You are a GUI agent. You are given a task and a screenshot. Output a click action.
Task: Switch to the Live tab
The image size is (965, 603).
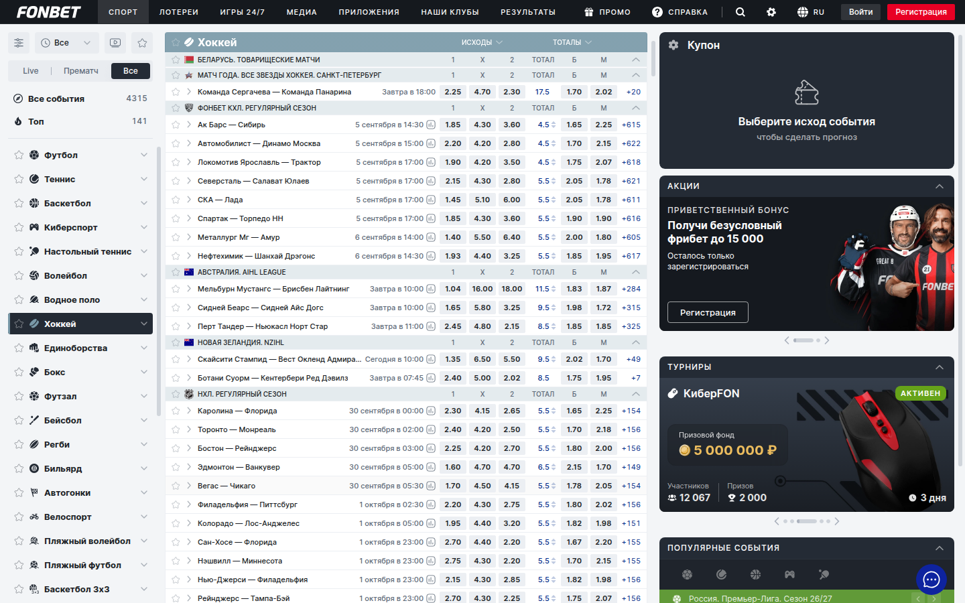point(31,71)
